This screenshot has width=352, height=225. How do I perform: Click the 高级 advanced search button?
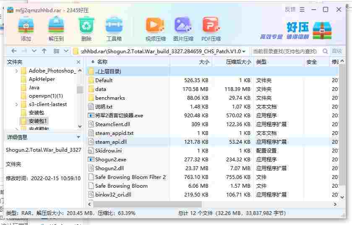(337, 51)
